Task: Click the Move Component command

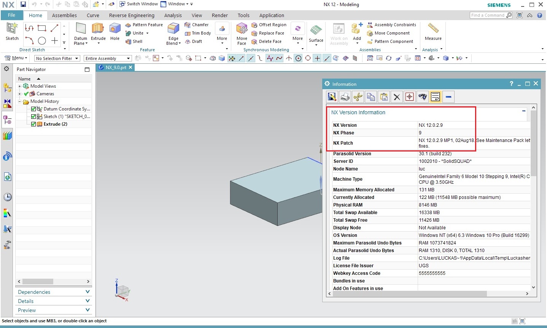Action: (x=388, y=33)
